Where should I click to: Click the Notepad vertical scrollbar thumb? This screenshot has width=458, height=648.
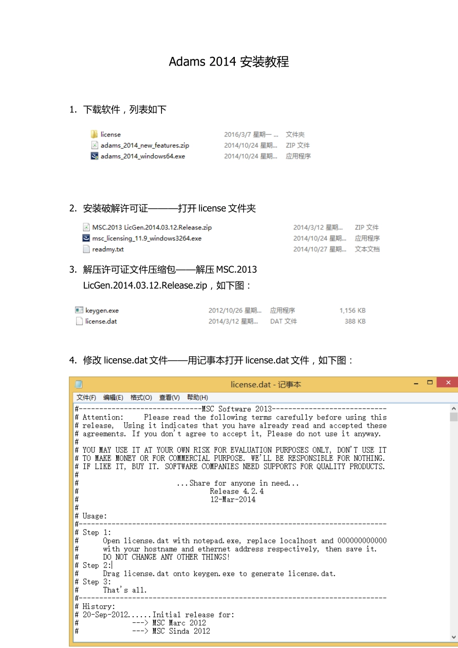[454, 417]
